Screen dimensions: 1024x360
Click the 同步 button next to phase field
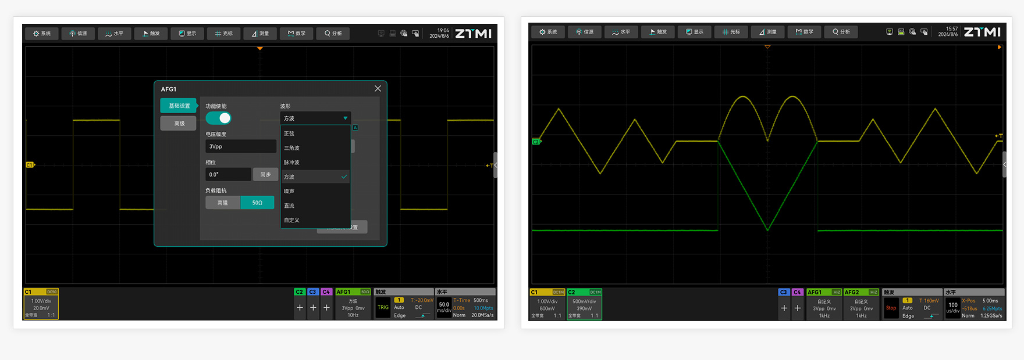265,174
